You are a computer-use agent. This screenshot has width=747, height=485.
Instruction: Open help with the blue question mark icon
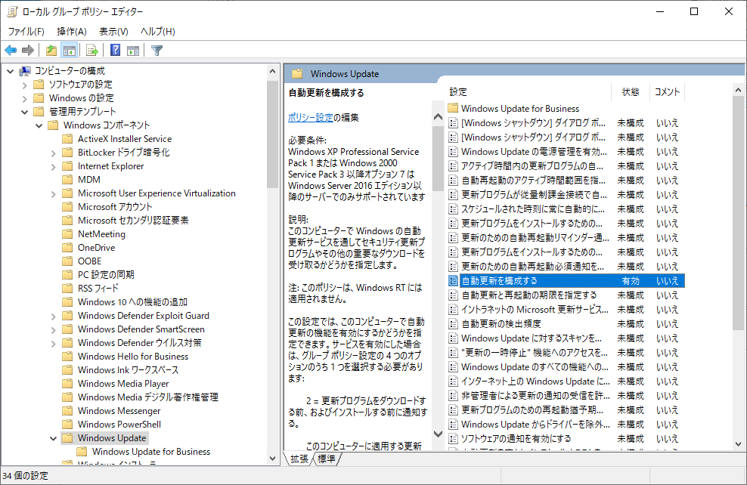click(x=115, y=50)
